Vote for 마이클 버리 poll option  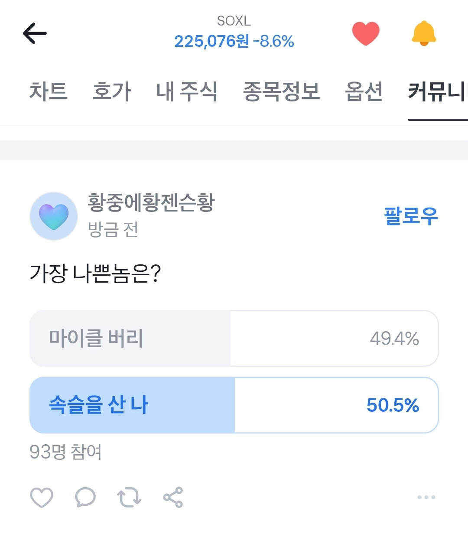(234, 339)
